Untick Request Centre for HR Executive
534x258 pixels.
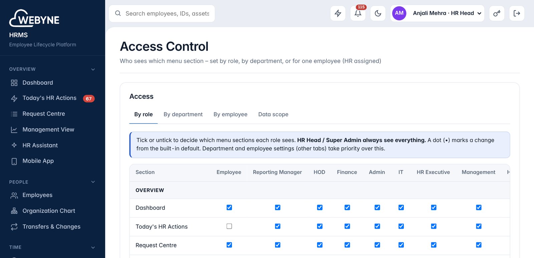point(434,245)
